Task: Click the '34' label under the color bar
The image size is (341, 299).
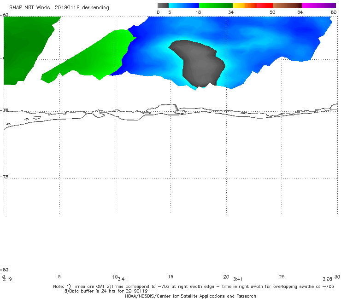Action: [x=231, y=12]
